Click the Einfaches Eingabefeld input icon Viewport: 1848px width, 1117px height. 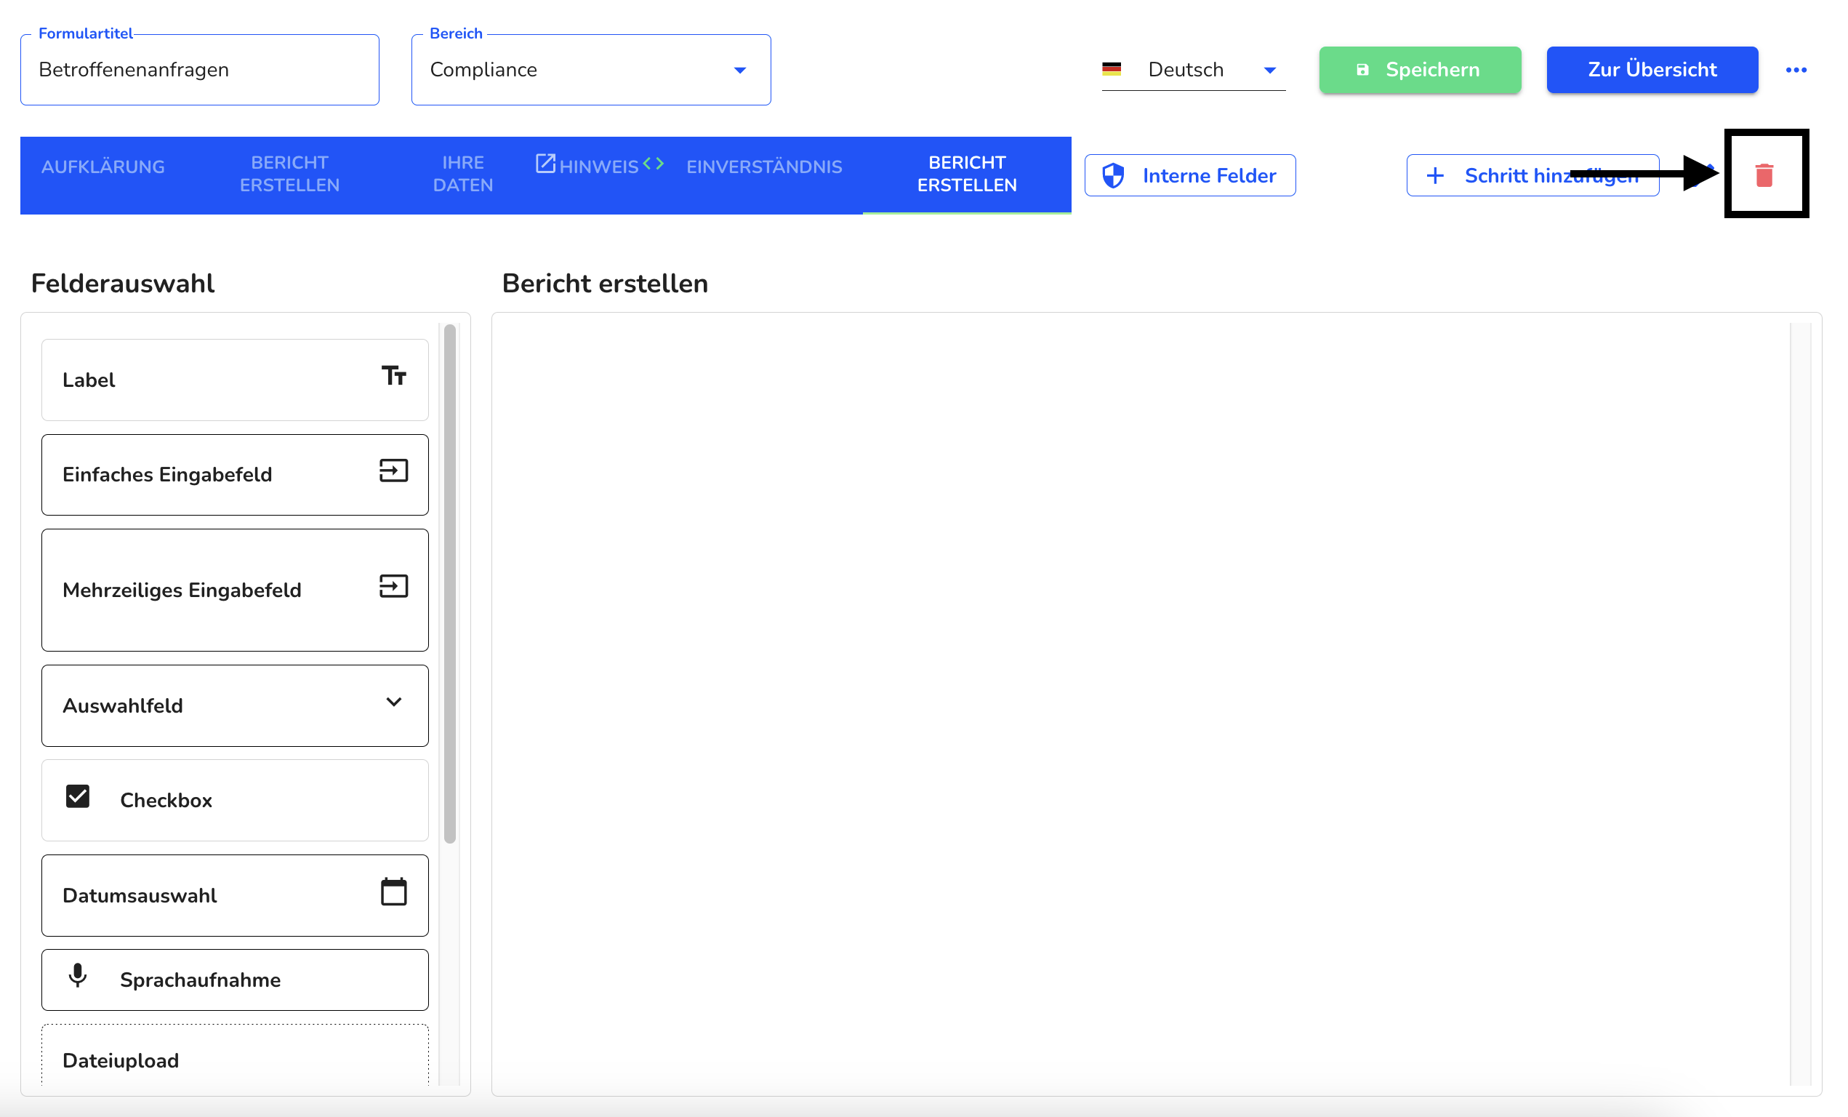pos(393,473)
